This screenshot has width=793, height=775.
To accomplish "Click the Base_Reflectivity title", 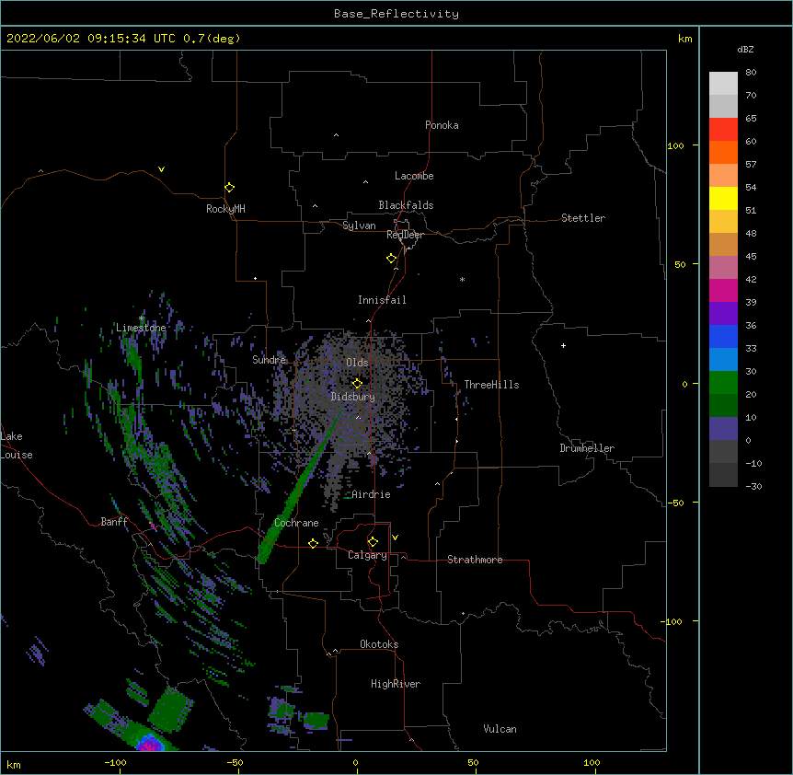I will tap(396, 14).
